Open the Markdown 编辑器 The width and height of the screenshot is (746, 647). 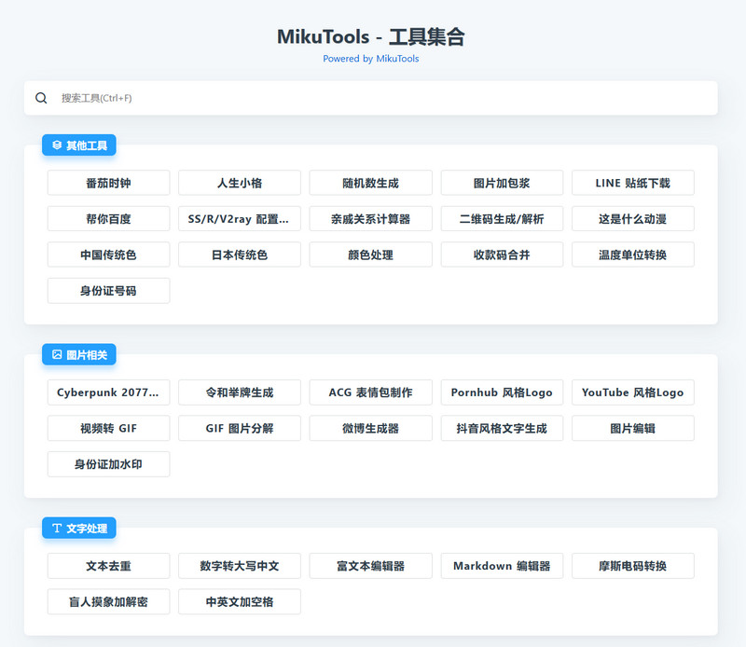click(x=502, y=566)
